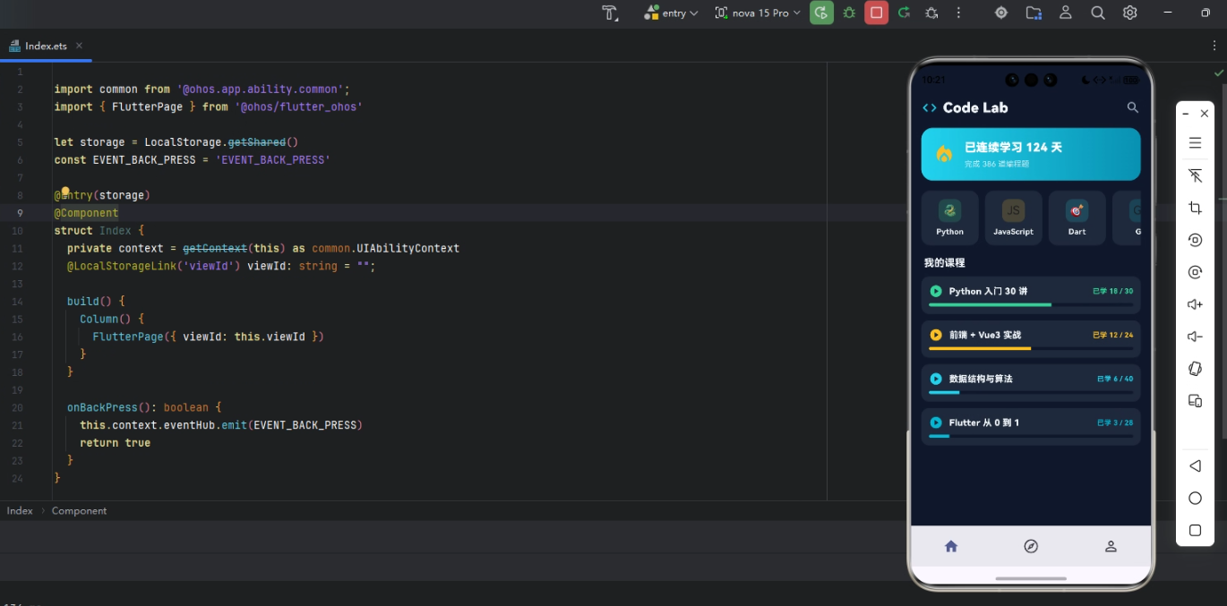
Task: Switch to Home tab in app bottom bar
Action: click(951, 546)
